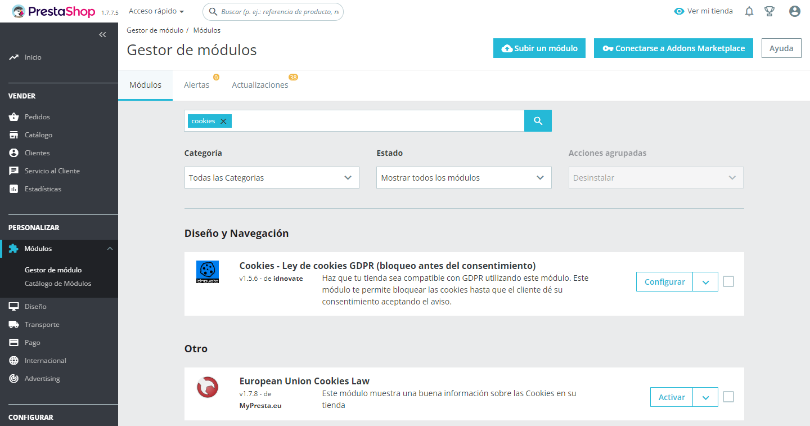Collapse the sidebar with double-chevron icon
The width and height of the screenshot is (810, 426).
(x=102, y=35)
